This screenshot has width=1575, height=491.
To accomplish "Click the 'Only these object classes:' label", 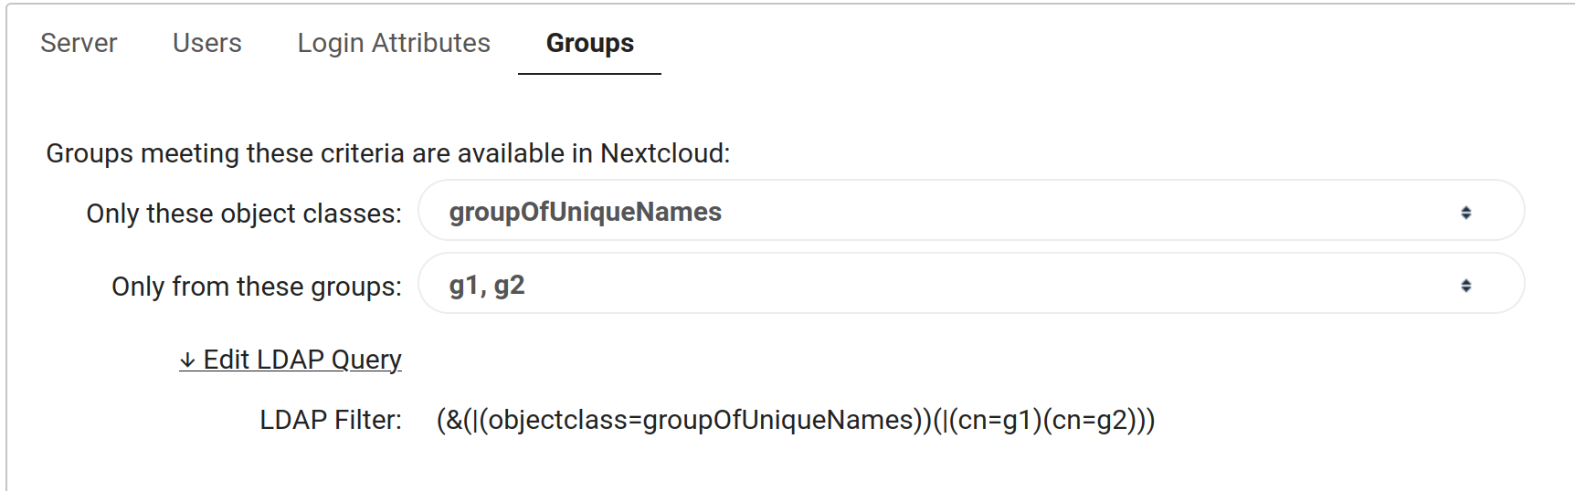I will click(x=243, y=214).
